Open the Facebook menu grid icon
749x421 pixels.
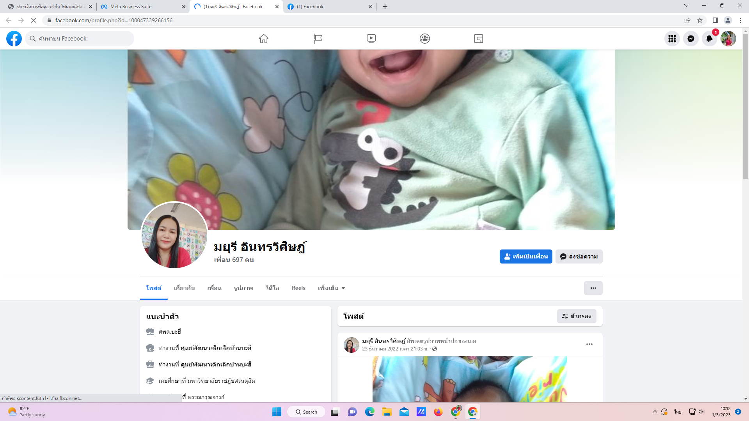tap(672, 39)
